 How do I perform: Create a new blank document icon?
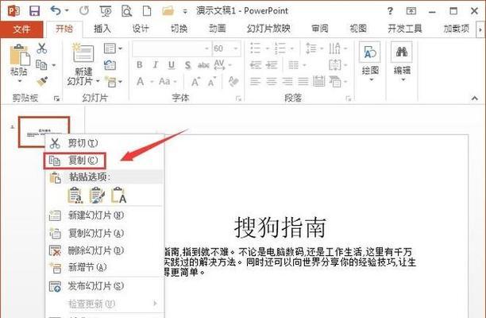[147, 11]
